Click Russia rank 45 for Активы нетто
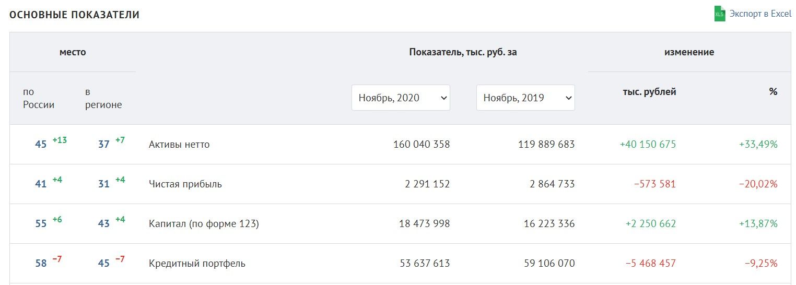Viewport: 796px width, 285px height. [41, 145]
